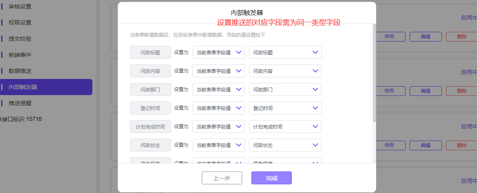Expand the 当前表单字段值 dropdown in 问政内容 row
The height and width of the screenshot is (193, 477).
[218, 71]
